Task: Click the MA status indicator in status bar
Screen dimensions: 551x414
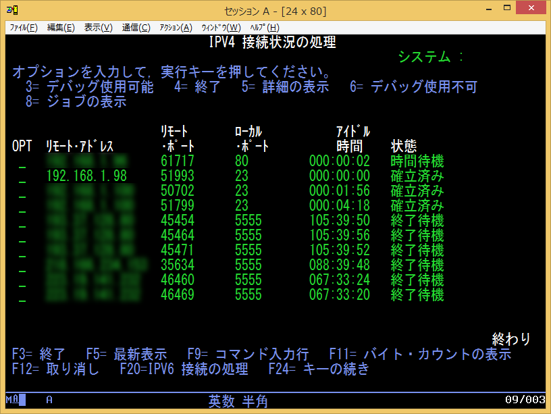Action: (x=11, y=399)
